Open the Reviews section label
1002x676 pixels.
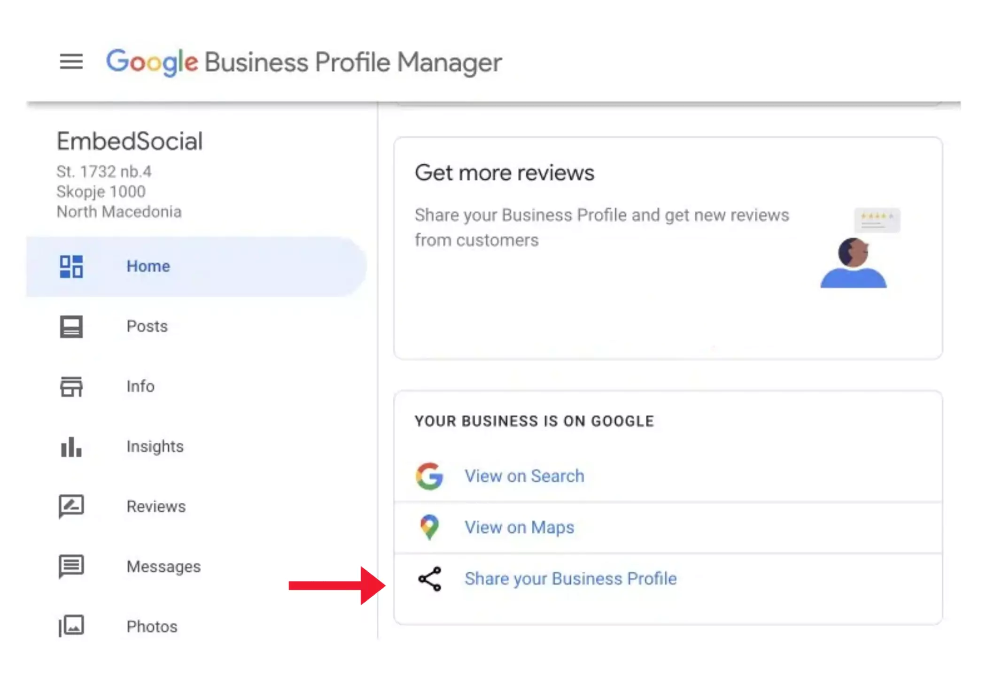[156, 507]
